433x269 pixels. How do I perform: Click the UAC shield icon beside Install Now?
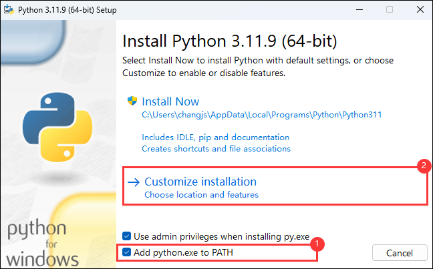click(x=132, y=101)
